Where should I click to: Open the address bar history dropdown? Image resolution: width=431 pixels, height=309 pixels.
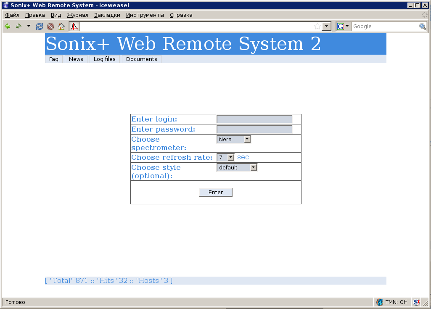[327, 26]
